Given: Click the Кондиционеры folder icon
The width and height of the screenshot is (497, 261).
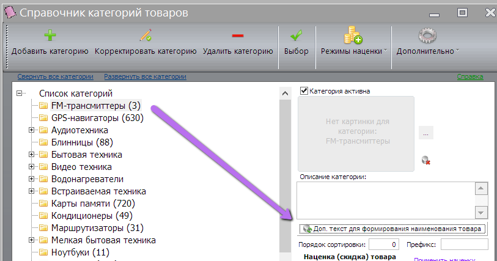Looking at the screenshot, I should 43,216.
